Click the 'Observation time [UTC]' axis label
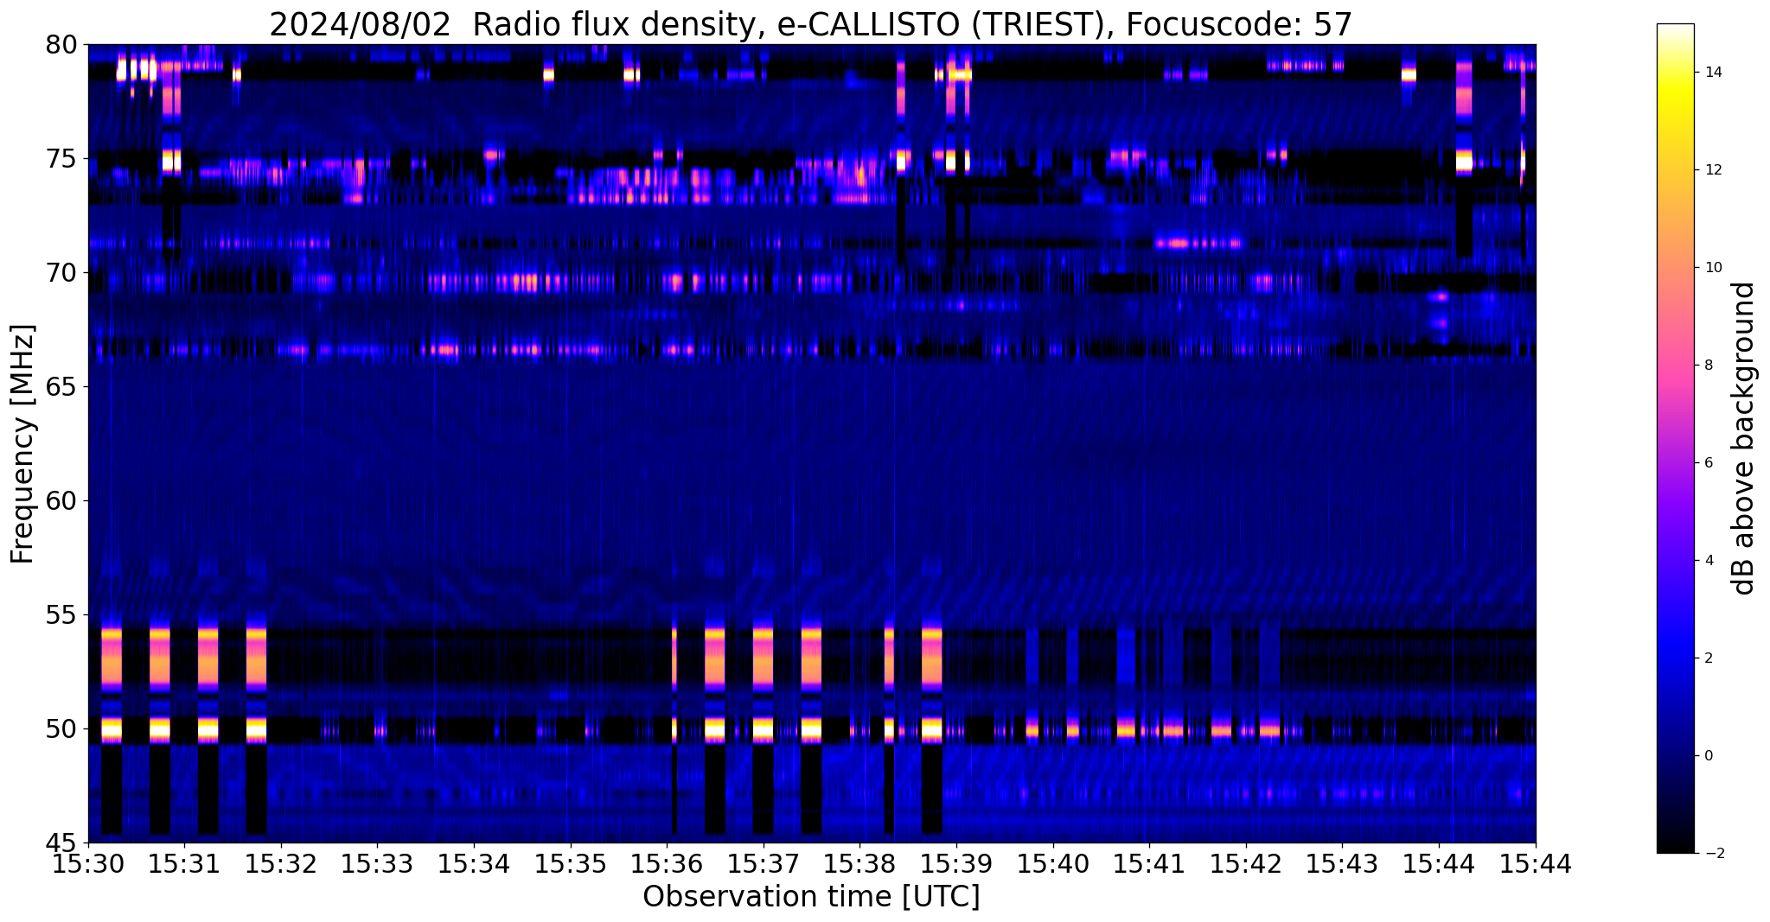This screenshot has width=1770, height=922. tap(811, 897)
